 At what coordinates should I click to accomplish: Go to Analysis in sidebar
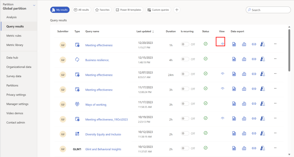pyautogui.click(x=11, y=17)
